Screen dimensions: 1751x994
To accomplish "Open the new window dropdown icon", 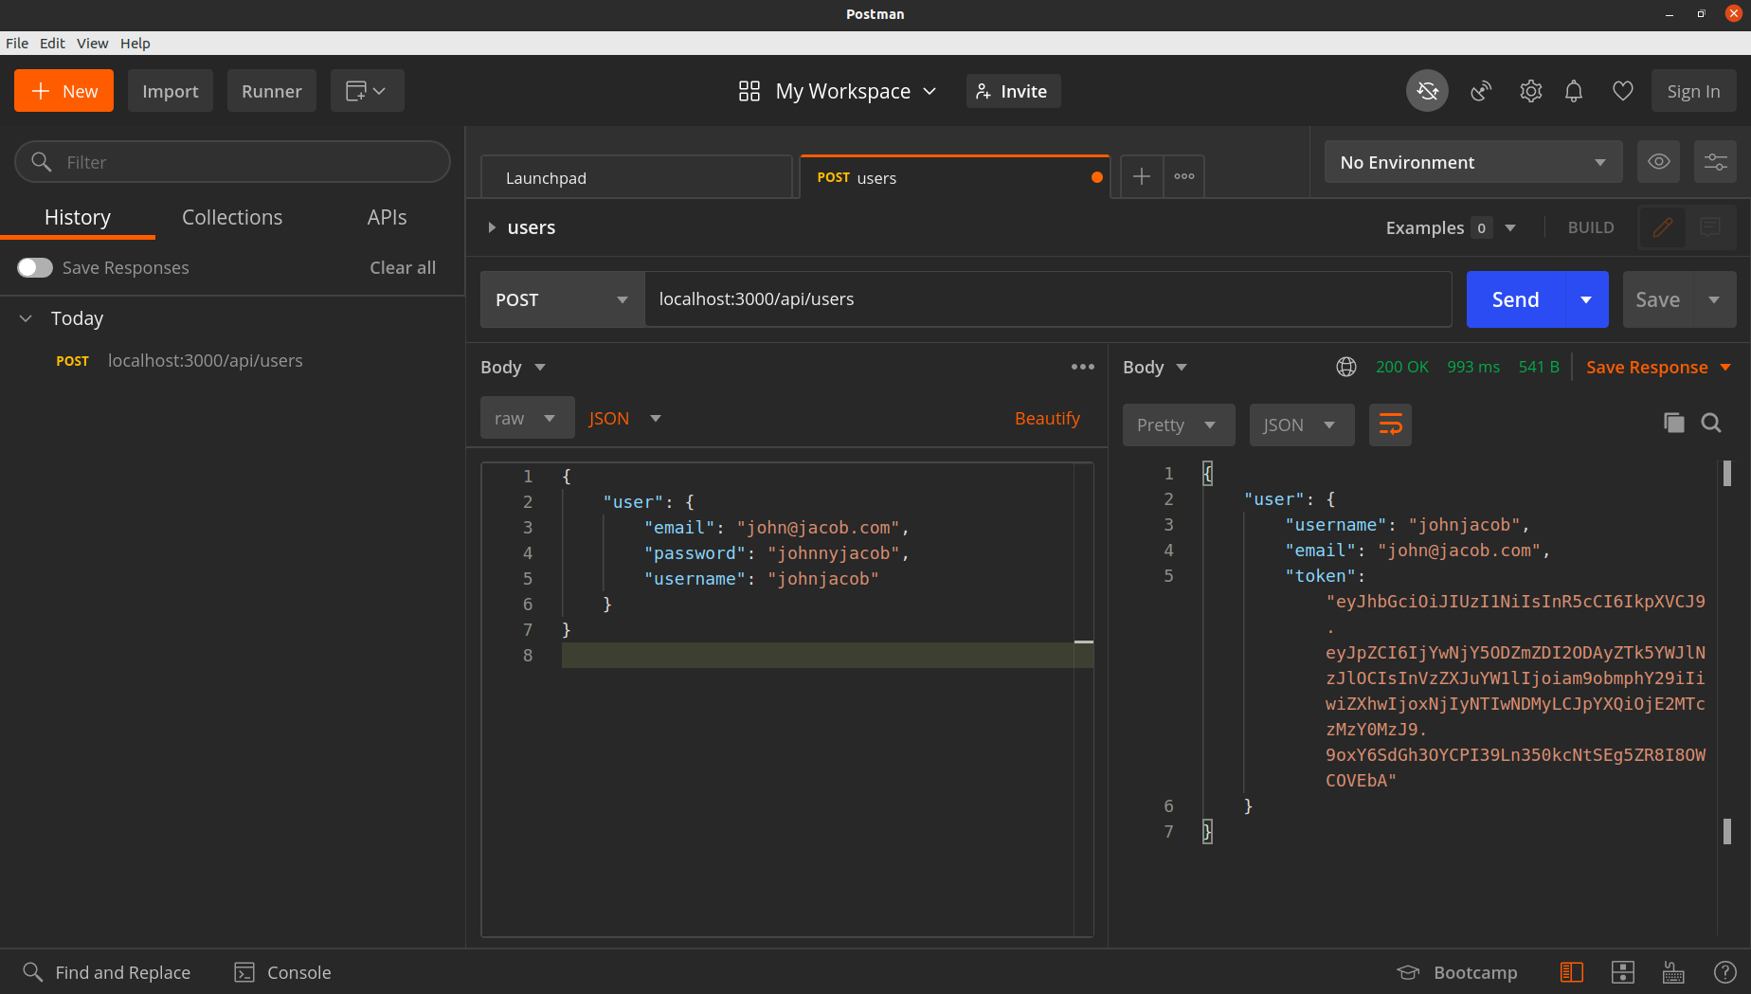I will click(x=368, y=91).
